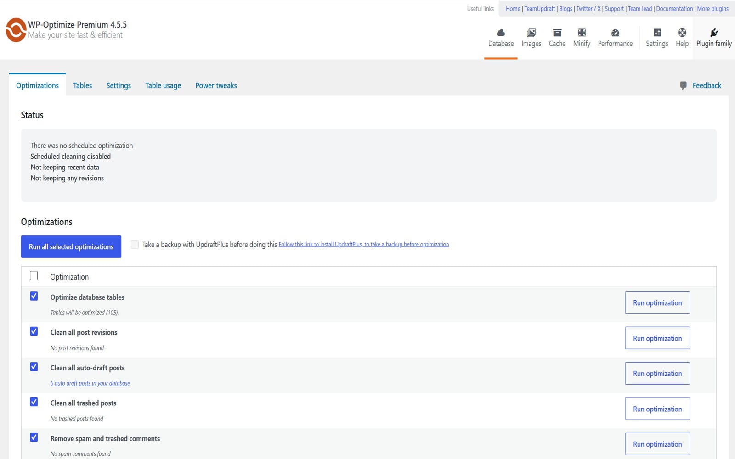Click 'Not keeping recent data' text
Image resolution: width=735 pixels, height=459 pixels.
65,167
